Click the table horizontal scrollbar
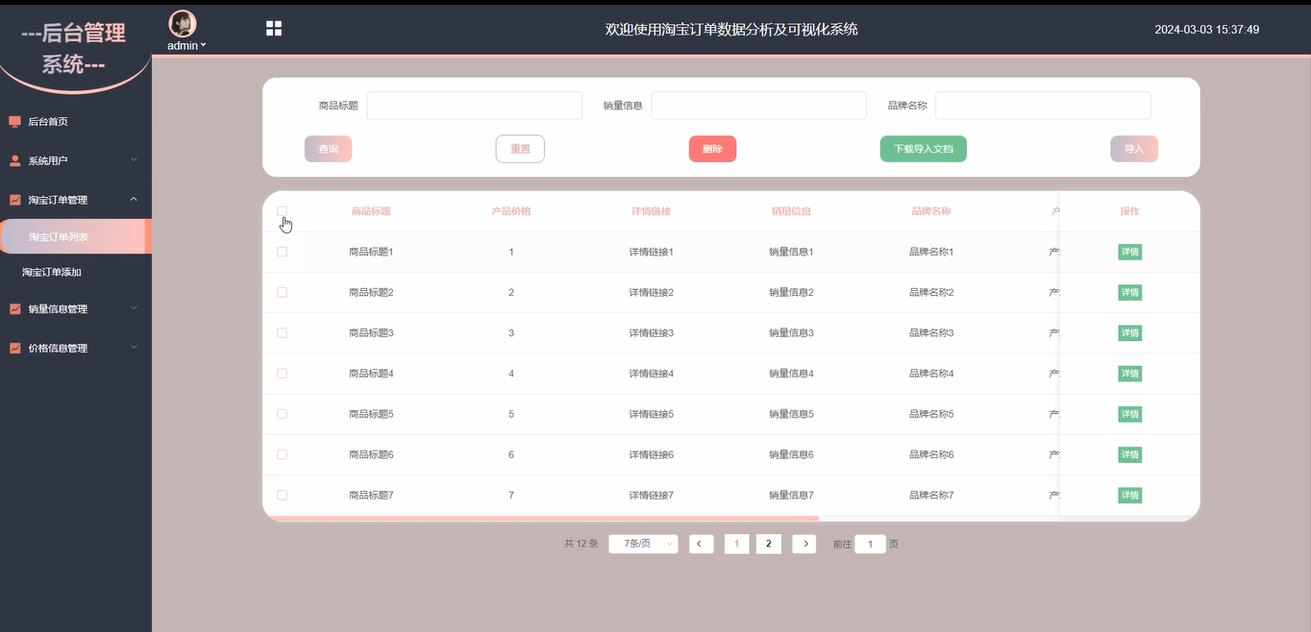The image size is (1311, 632). (541, 518)
